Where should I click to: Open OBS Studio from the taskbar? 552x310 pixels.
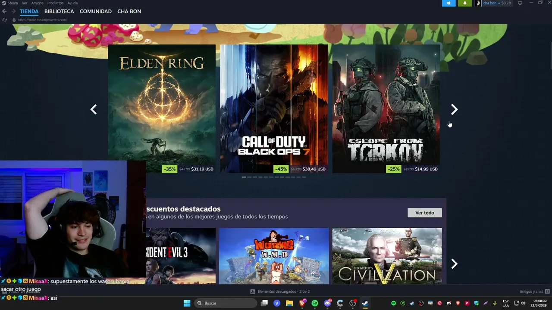click(x=352, y=303)
